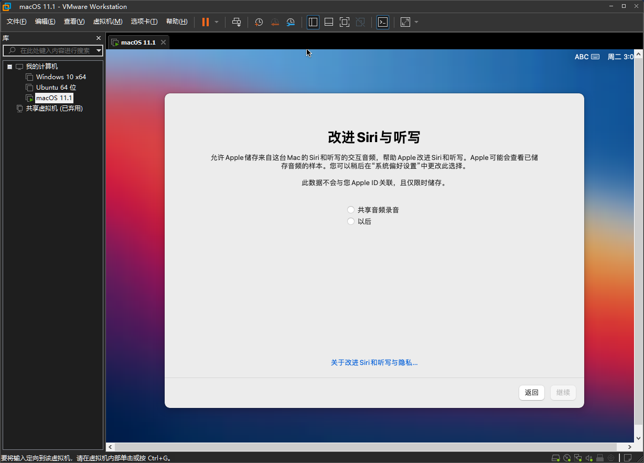This screenshot has width=644, height=463.
Task: Click the network adapter status icon
Action: click(x=578, y=458)
